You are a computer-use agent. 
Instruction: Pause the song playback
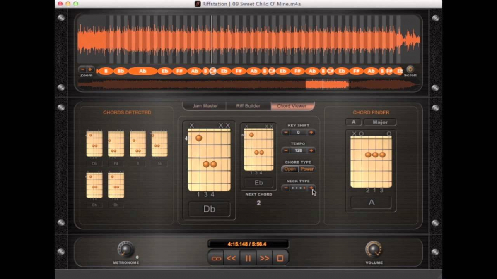click(248, 258)
